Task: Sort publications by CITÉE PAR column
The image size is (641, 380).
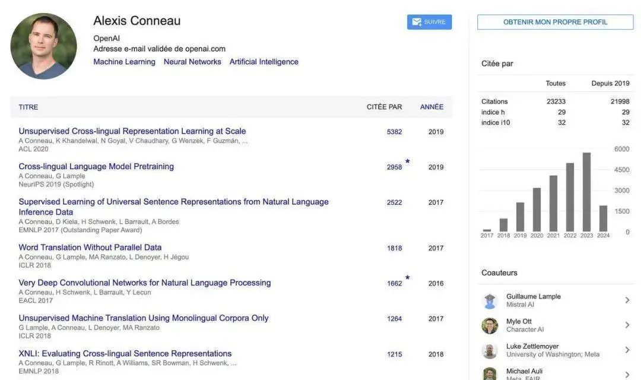Action: point(384,107)
